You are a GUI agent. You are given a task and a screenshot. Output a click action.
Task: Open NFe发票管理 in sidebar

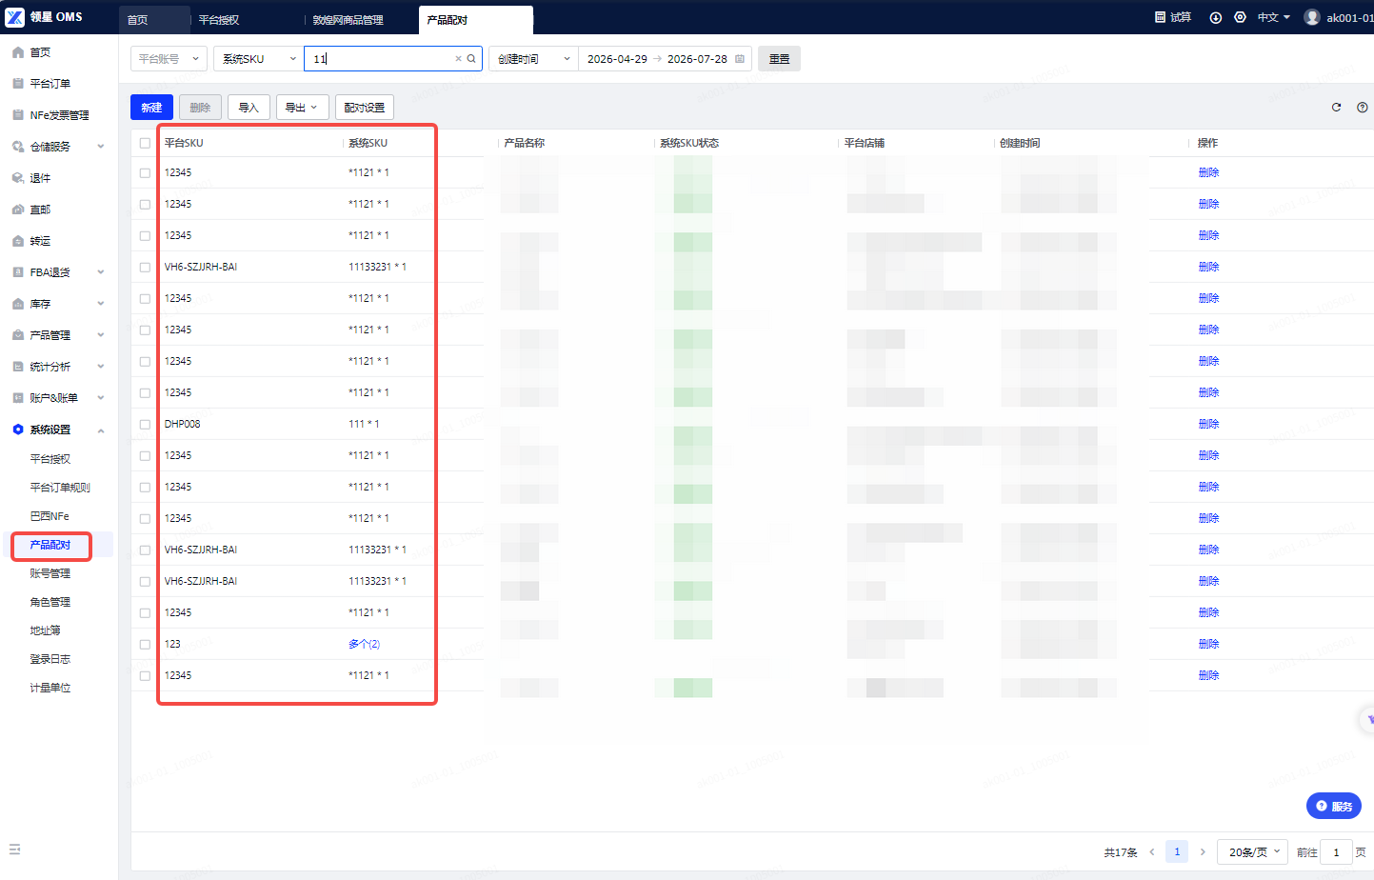point(59,115)
